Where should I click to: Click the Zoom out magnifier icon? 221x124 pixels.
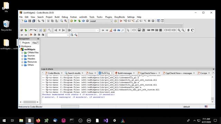click(x=183, y=30)
